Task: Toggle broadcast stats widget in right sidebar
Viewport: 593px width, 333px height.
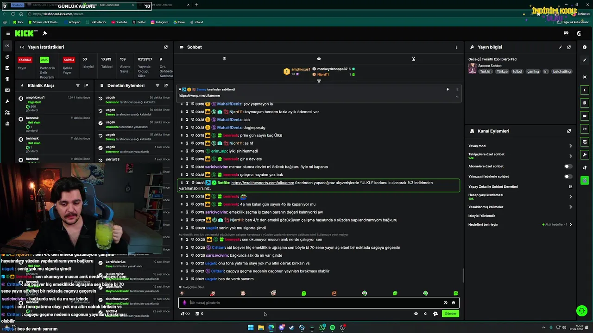Action: coord(585,129)
